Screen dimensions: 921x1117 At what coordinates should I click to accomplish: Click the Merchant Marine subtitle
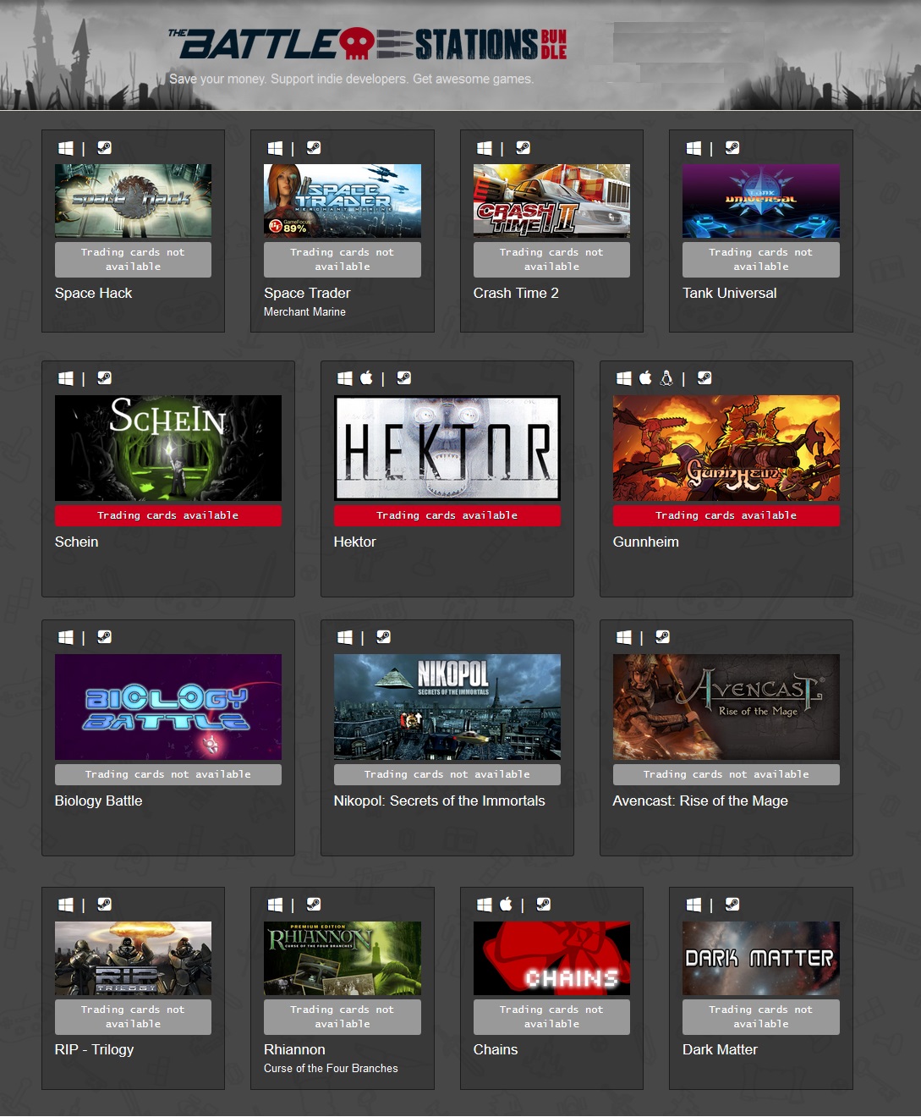pos(304,311)
